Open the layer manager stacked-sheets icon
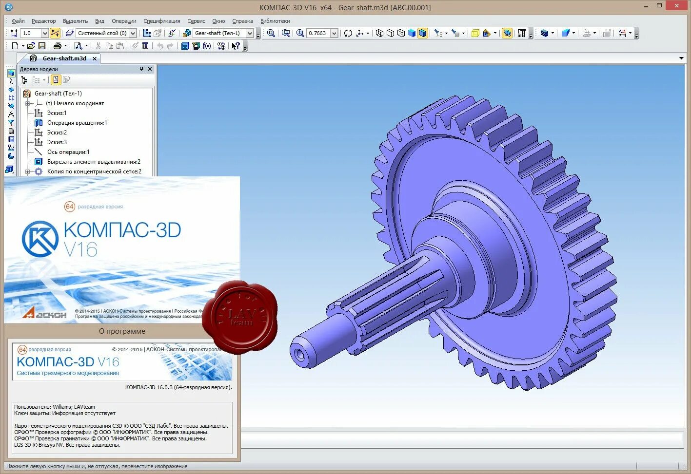Image resolution: width=691 pixels, height=474 pixels. point(70,33)
